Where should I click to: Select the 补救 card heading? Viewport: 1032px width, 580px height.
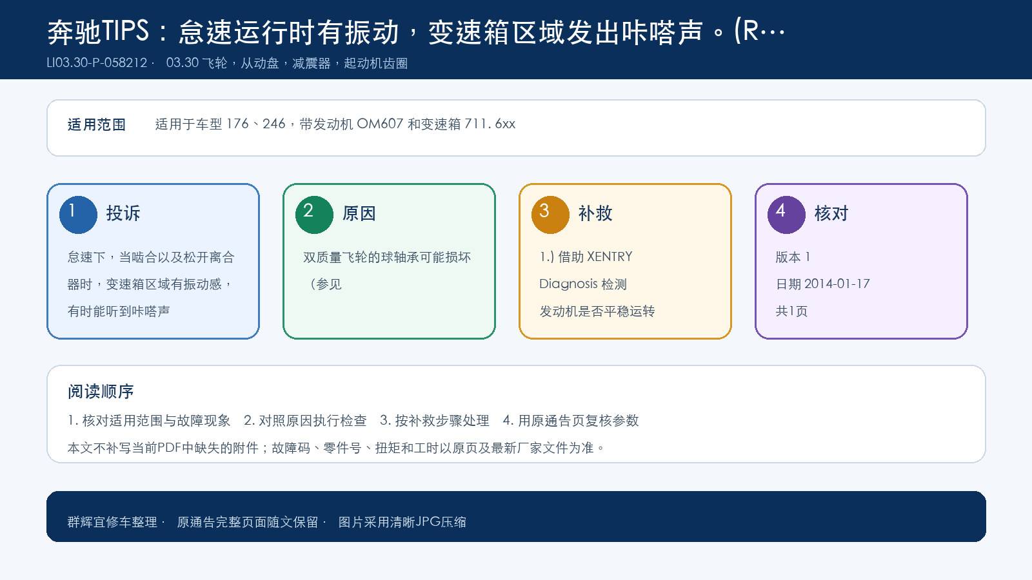click(x=595, y=213)
